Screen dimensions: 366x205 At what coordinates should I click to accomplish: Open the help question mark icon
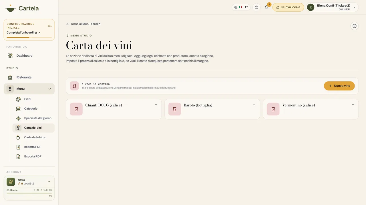tap(355, 26)
